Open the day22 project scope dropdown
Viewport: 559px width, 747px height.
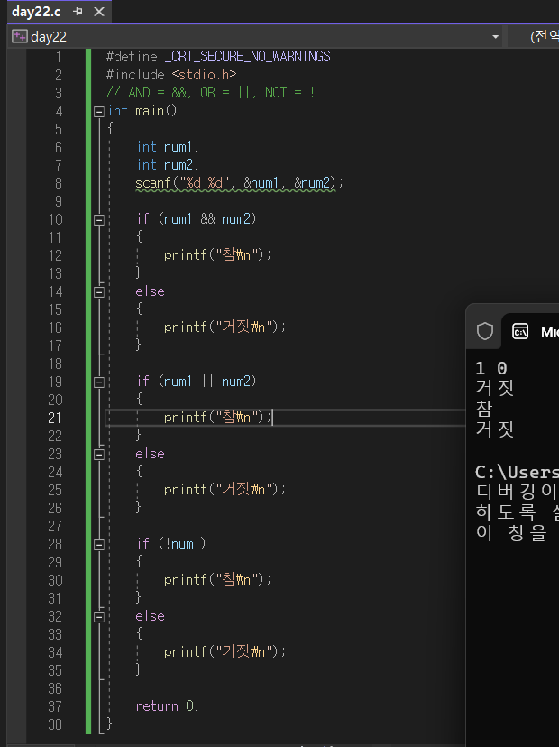[495, 37]
